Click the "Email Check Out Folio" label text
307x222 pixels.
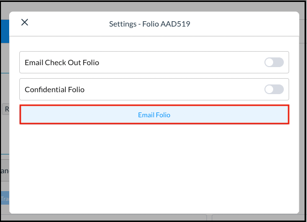point(62,62)
